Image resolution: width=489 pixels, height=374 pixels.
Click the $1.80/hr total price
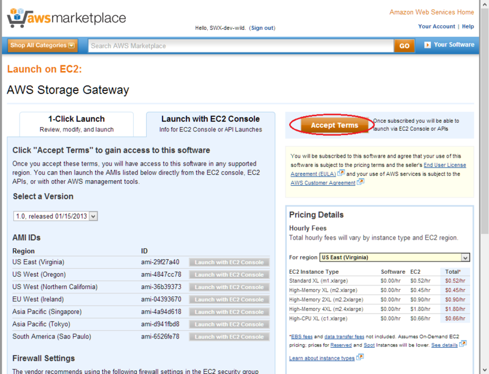(455, 309)
